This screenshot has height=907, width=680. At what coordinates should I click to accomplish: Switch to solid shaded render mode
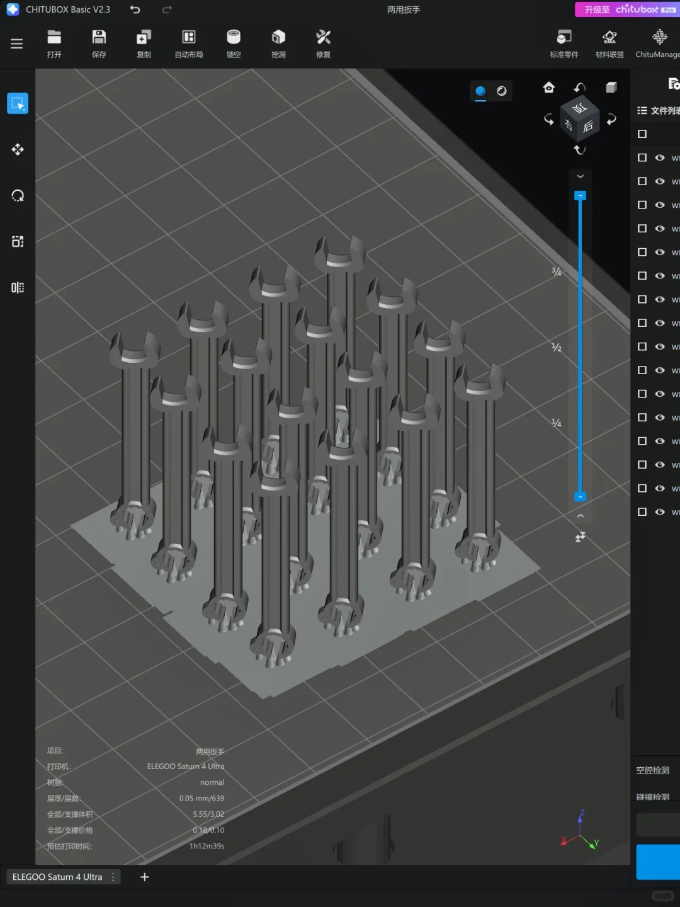pos(480,91)
